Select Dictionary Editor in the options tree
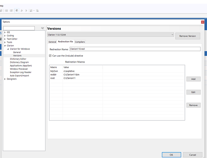Screen dimensions: 207x158 click(18, 59)
